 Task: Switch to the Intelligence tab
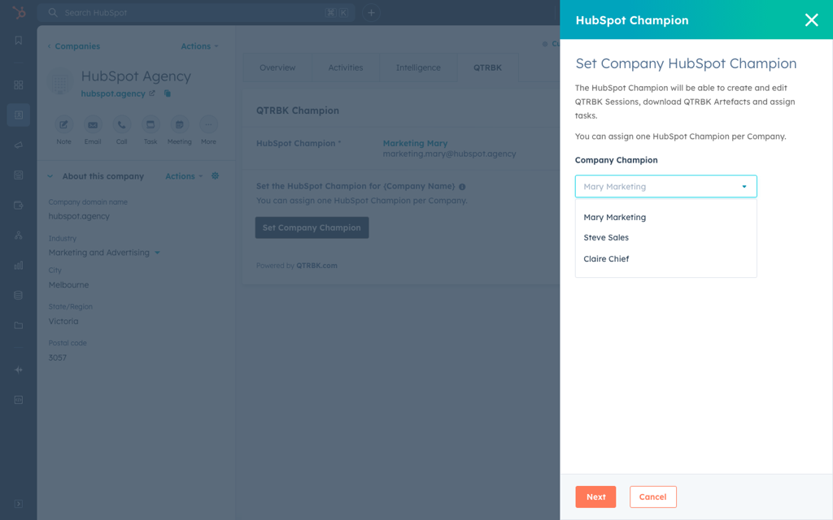[418, 67]
